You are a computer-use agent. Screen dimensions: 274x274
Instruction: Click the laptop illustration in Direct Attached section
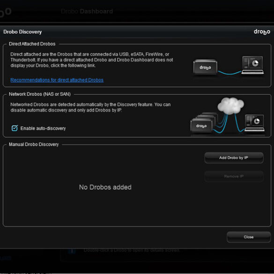(252, 65)
